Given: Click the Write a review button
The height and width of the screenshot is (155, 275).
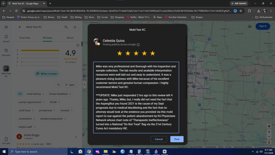Looking at the screenshot, I should tap(47, 74).
